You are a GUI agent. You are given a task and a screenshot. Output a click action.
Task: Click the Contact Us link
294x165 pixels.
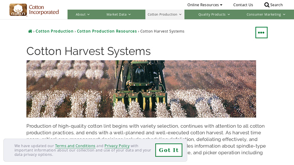point(243,5)
